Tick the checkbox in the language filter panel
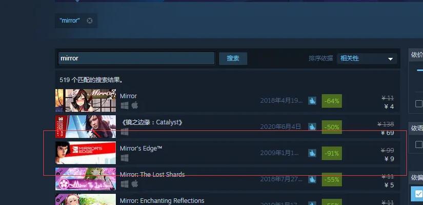Viewport: 423px width, 205px height. coord(419,145)
